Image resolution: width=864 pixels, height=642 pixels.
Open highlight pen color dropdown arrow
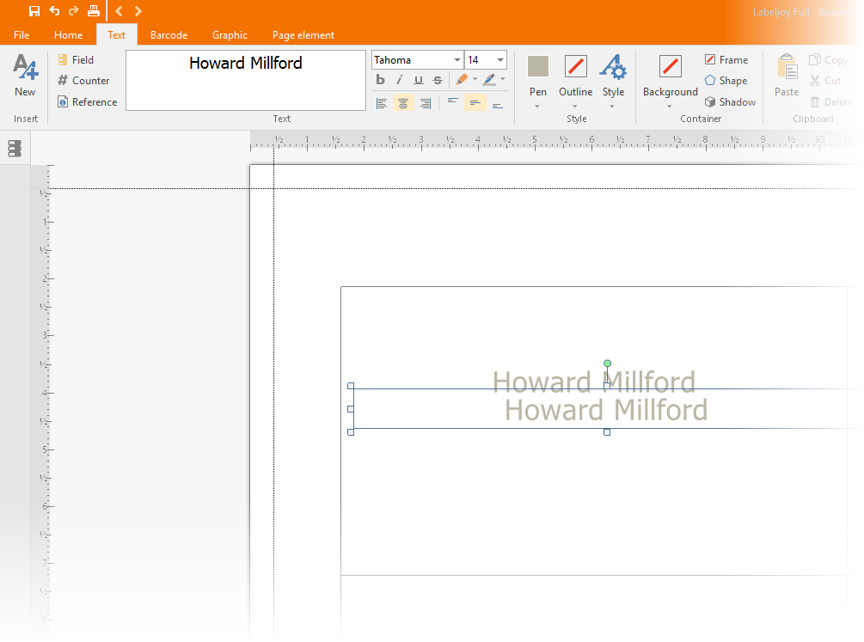click(503, 79)
